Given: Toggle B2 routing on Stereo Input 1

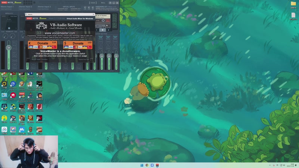Looking at the screenshot, I should pyautogui.click(x=15, y=56).
